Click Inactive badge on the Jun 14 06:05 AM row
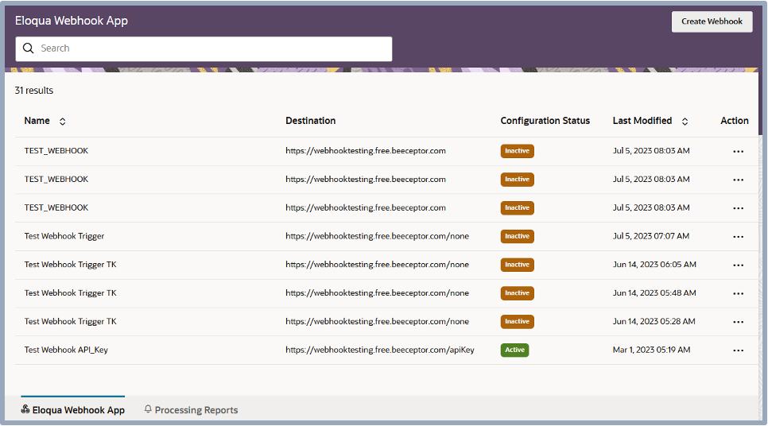 [x=518, y=265]
